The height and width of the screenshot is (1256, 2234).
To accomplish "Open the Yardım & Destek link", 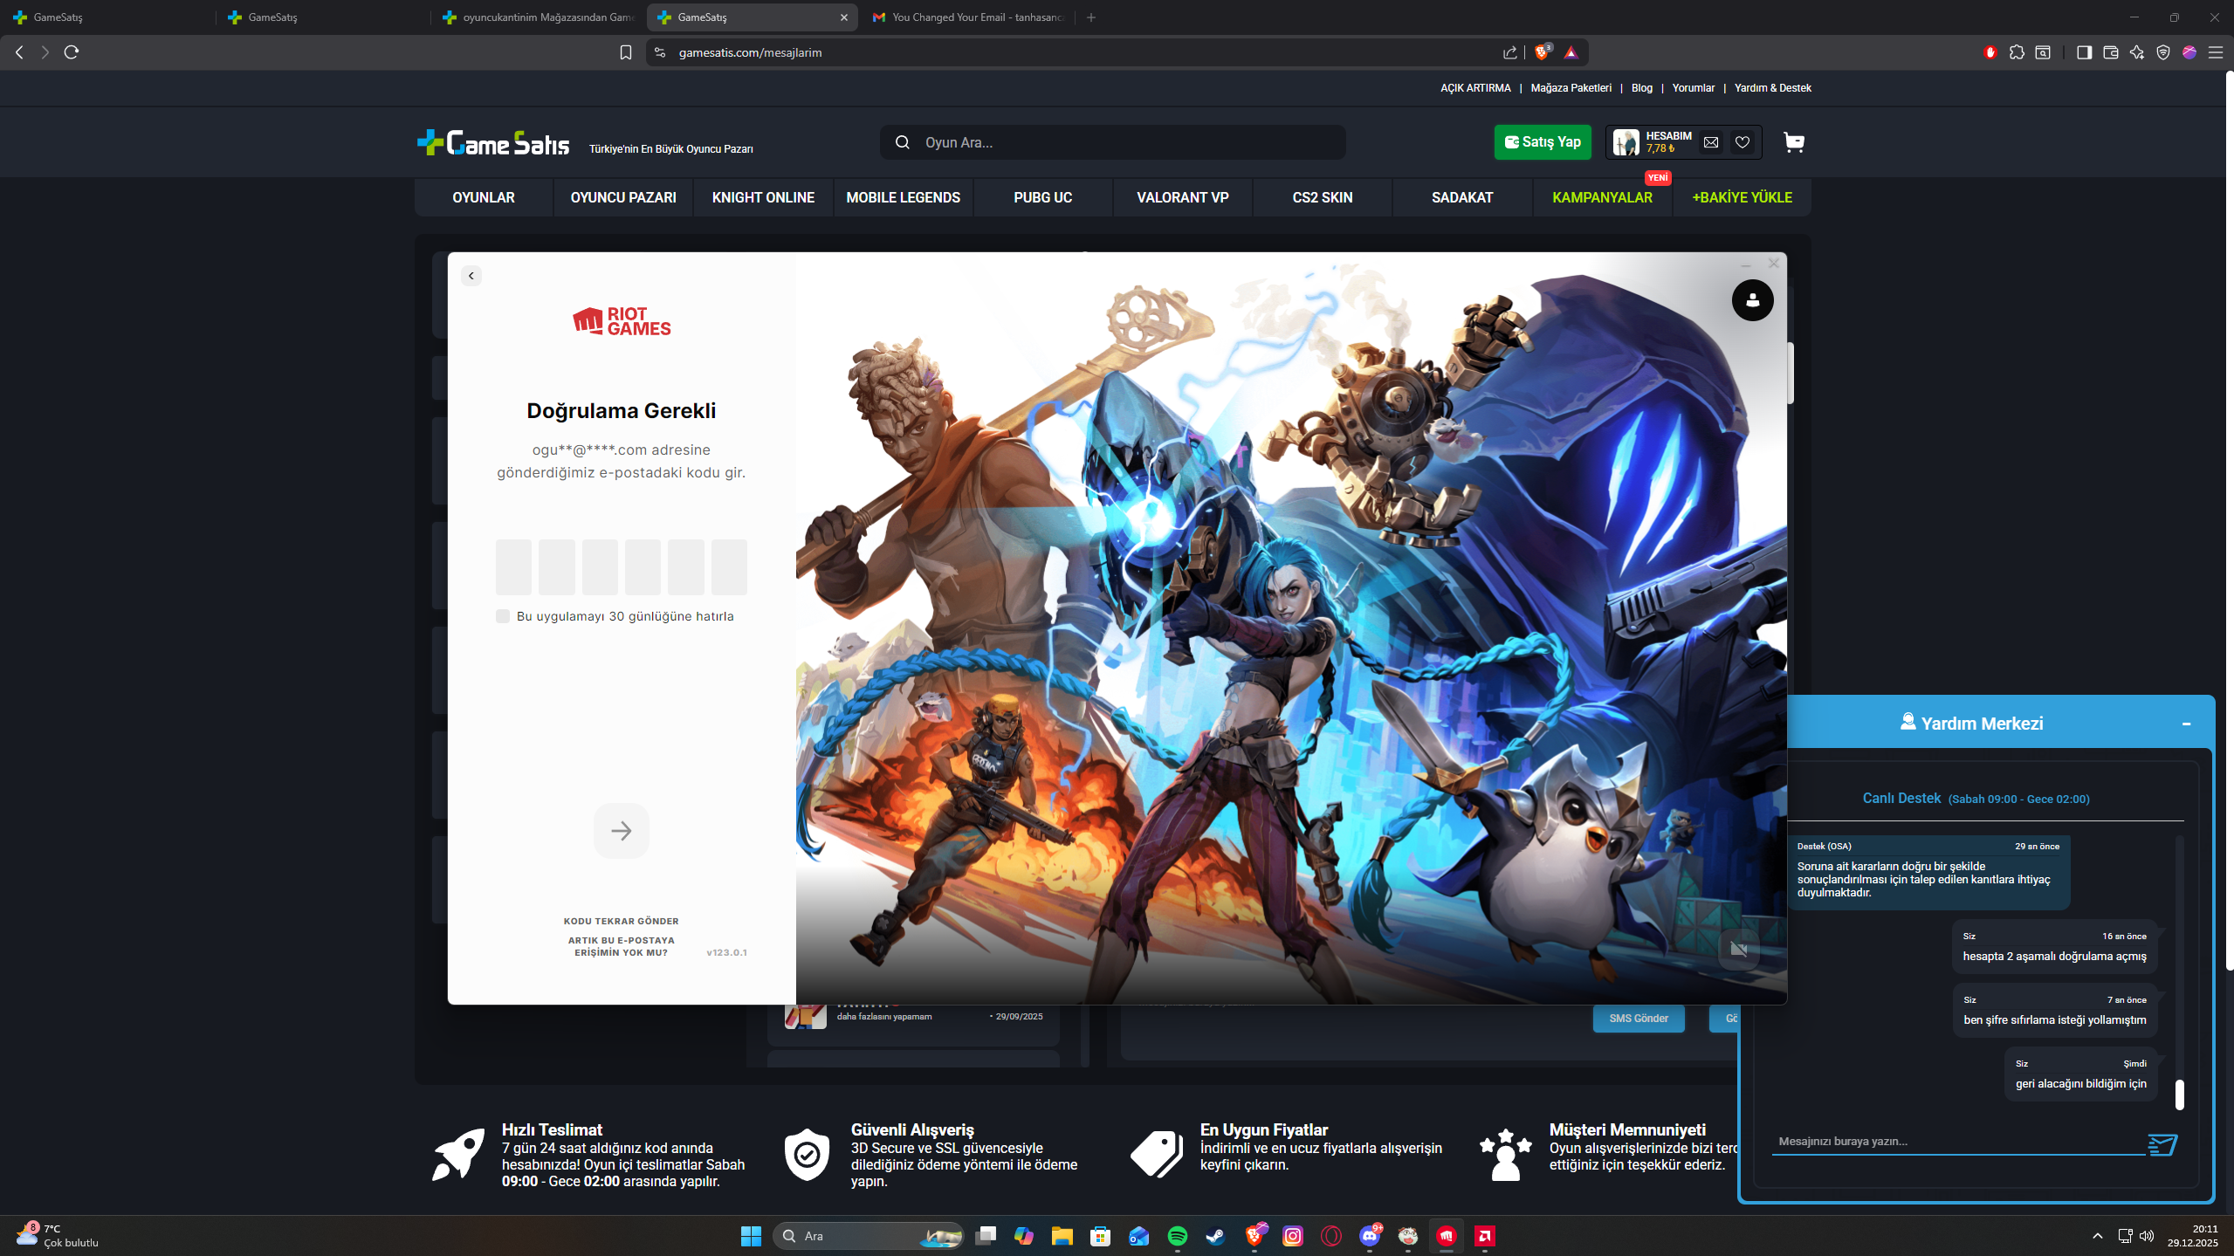I will pos(1772,88).
